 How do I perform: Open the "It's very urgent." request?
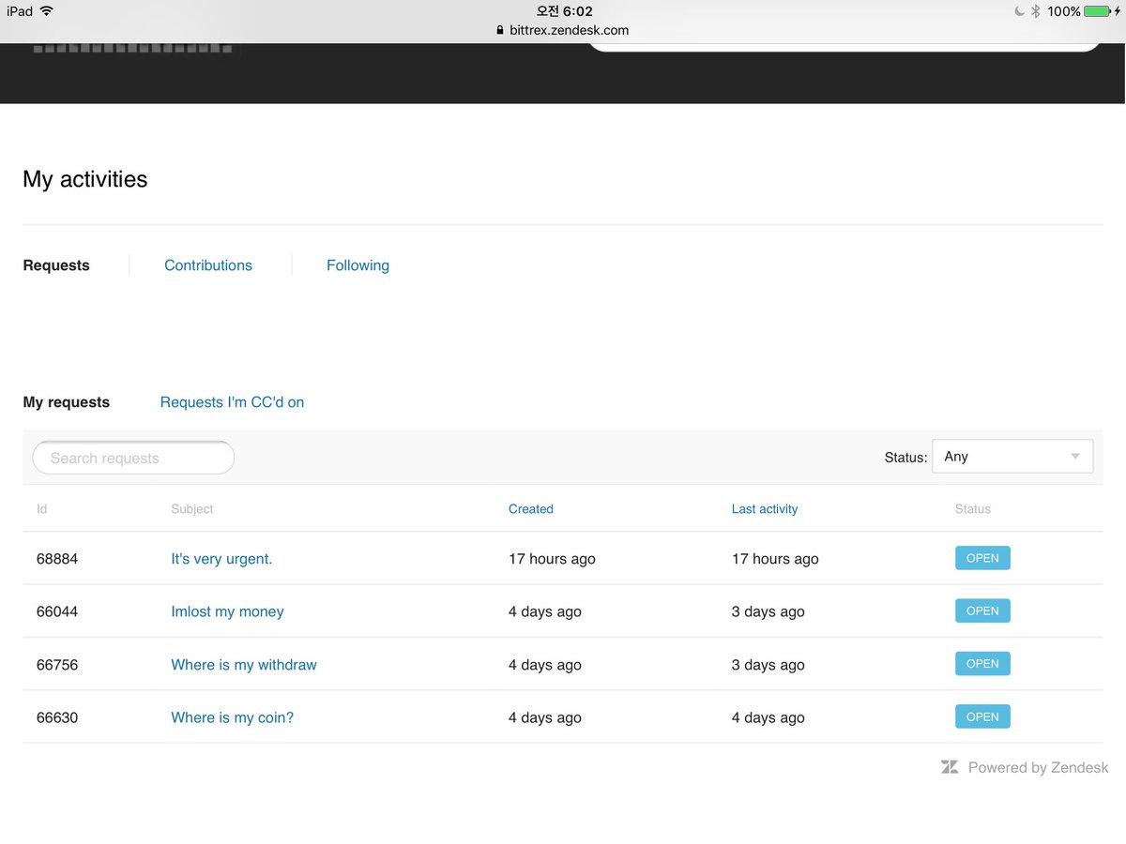tap(221, 559)
